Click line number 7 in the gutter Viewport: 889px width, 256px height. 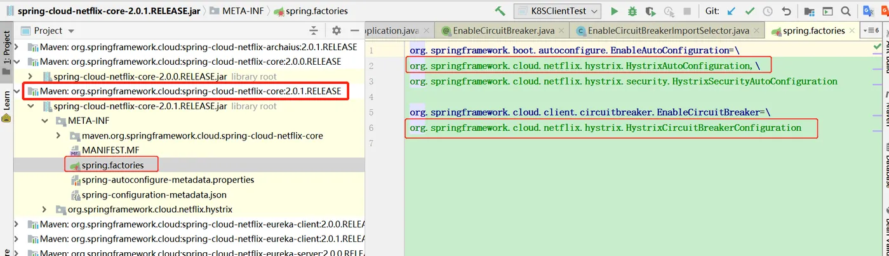click(x=370, y=144)
